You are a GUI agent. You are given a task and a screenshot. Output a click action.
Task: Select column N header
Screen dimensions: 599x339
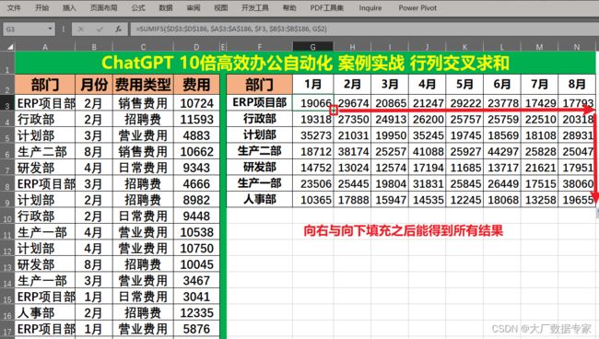pos(577,47)
